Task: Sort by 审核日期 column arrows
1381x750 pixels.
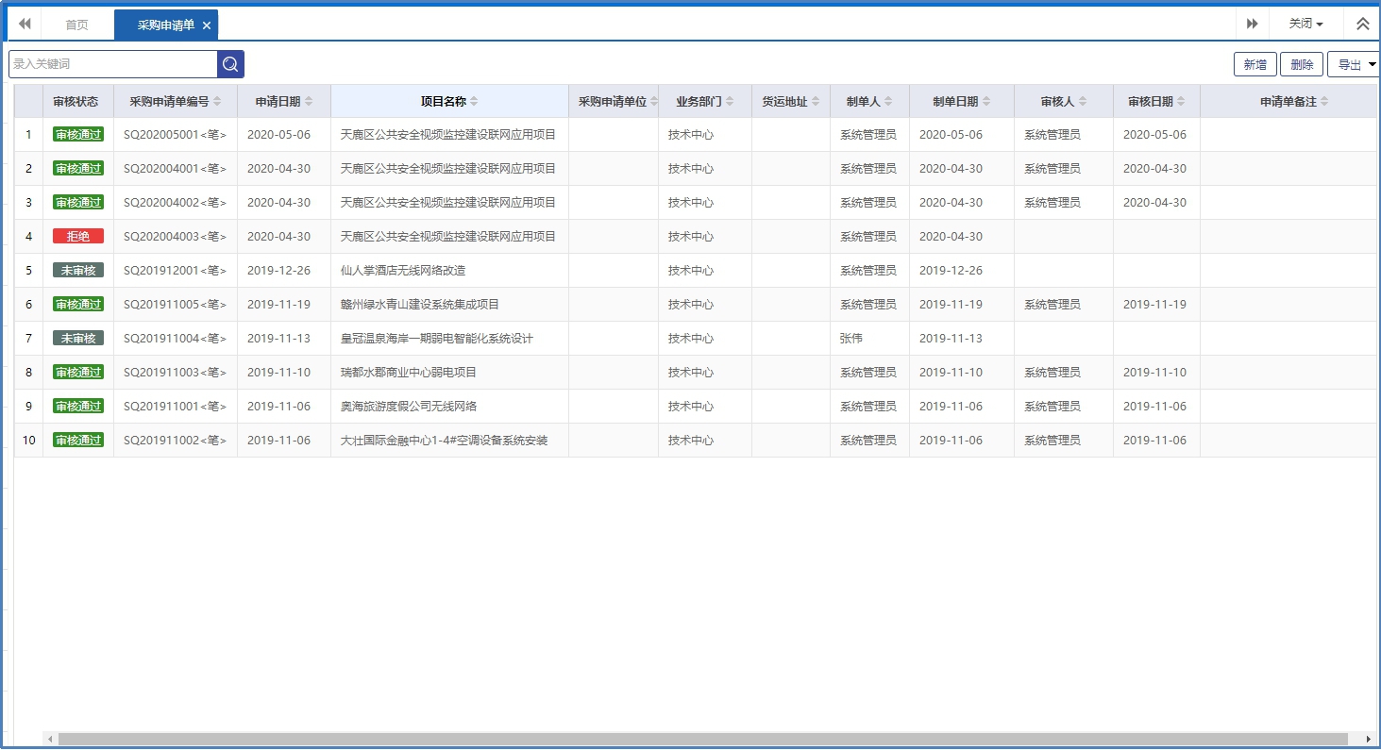Action: click(x=1181, y=102)
